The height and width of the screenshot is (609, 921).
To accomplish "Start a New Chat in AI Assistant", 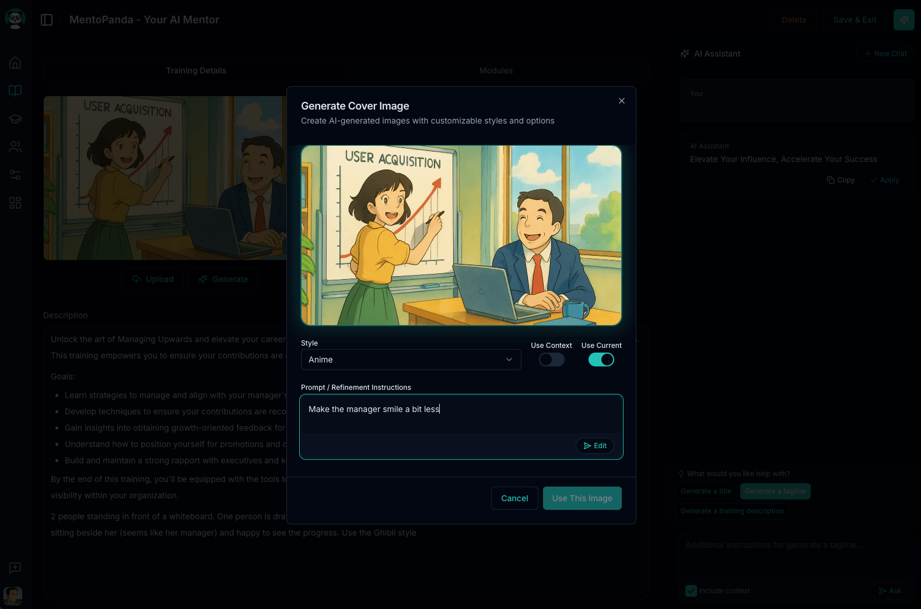I will click(x=885, y=54).
